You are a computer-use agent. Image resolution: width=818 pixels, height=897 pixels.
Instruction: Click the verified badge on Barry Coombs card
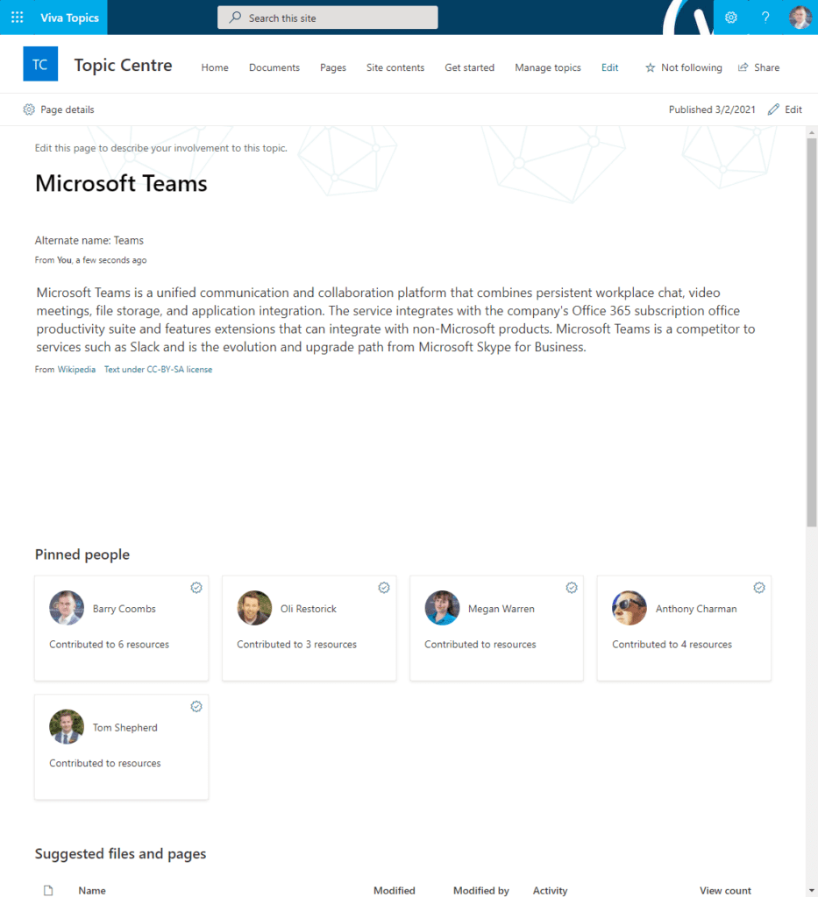[196, 588]
